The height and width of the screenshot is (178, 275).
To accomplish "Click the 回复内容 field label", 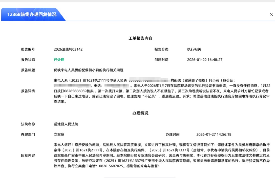I will coord(28,155).
